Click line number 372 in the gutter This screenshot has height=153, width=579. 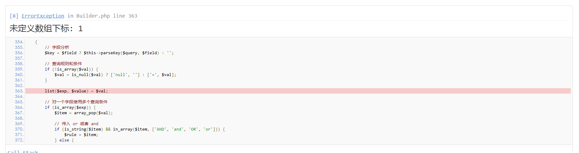tap(19, 140)
